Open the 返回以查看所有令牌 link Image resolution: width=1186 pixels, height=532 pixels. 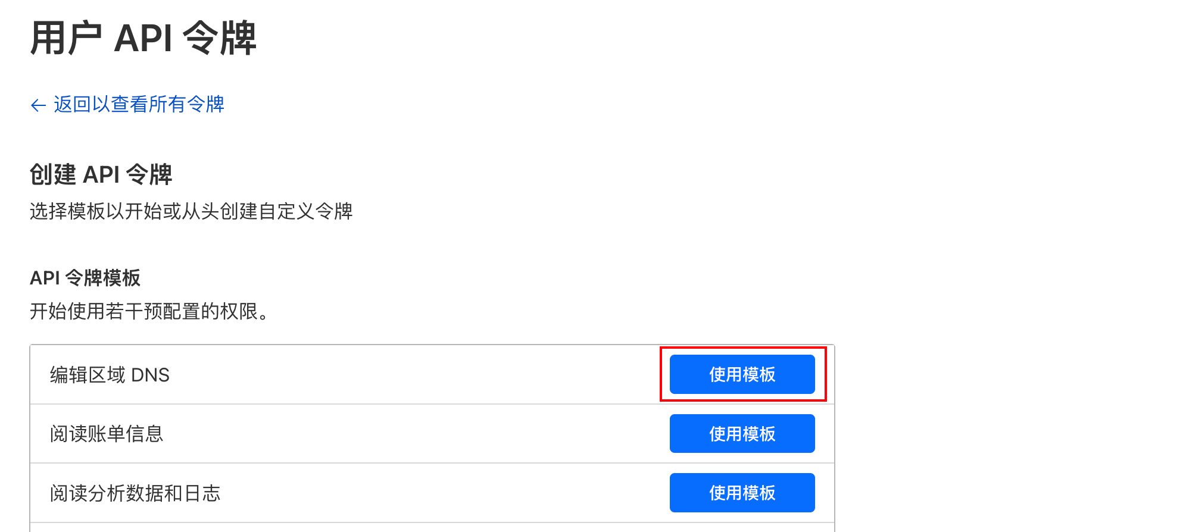(139, 105)
